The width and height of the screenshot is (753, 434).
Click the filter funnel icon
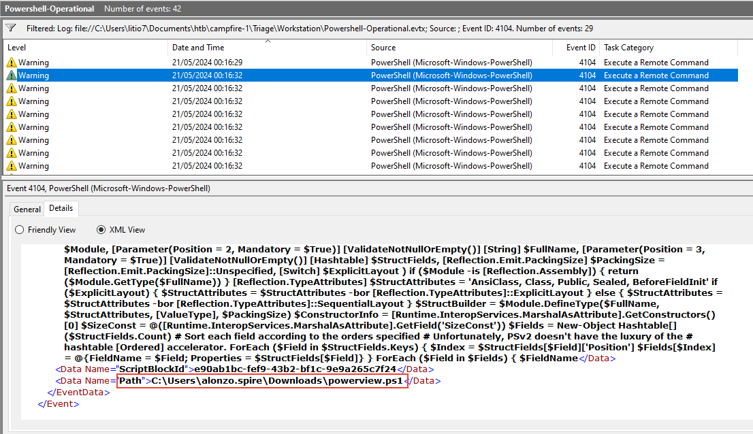[x=11, y=29]
